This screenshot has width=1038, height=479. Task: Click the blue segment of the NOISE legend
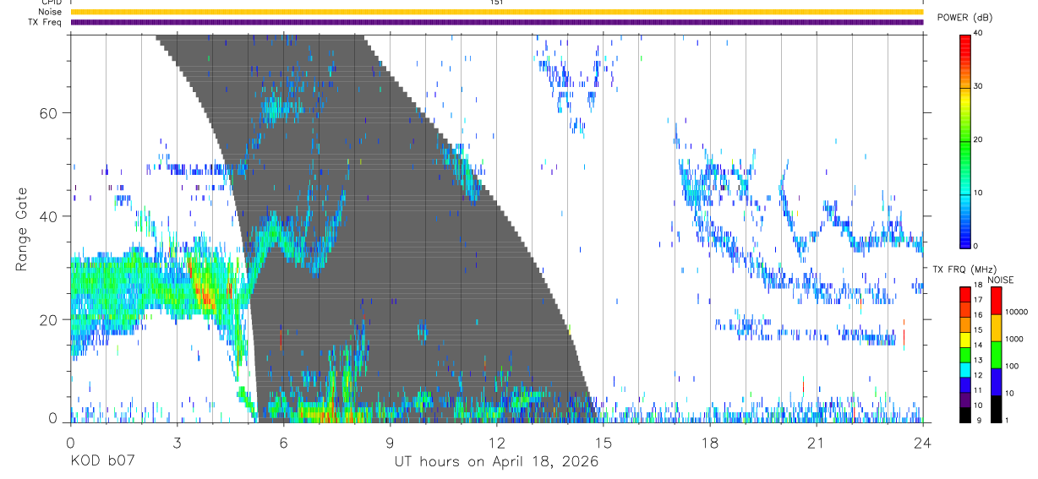996,382
